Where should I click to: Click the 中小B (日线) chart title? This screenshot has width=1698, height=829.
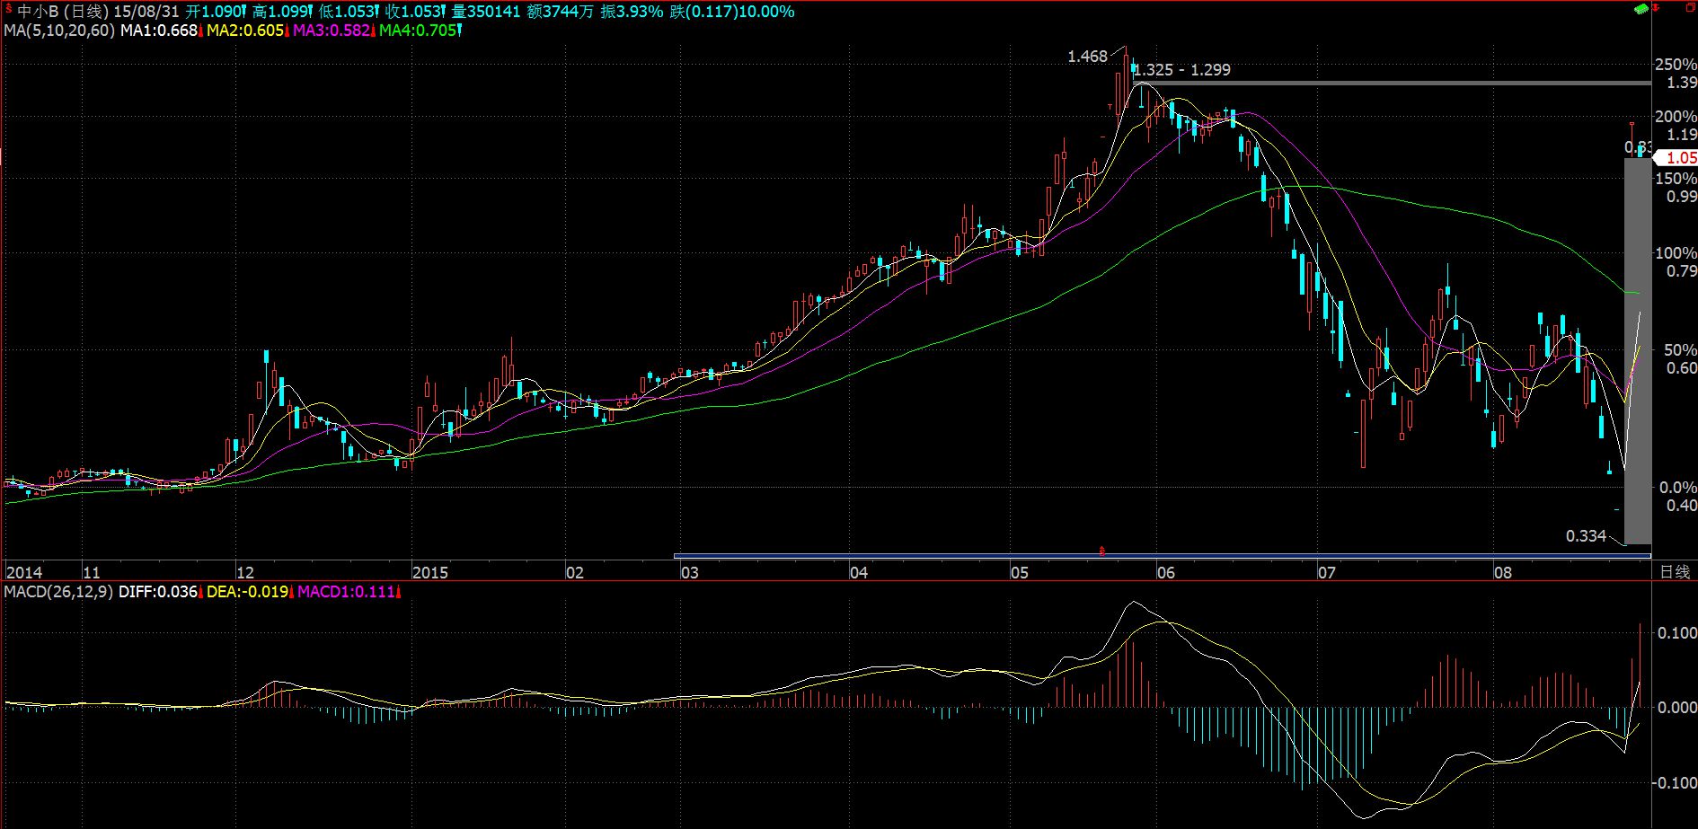[63, 12]
